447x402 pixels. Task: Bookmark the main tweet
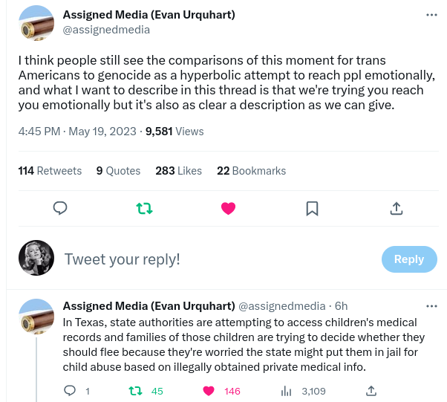pyautogui.click(x=313, y=209)
